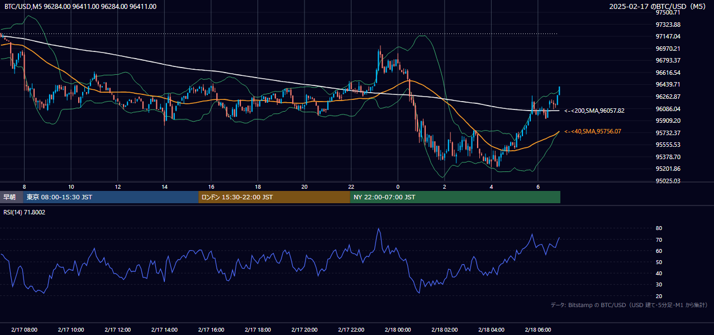The width and height of the screenshot is (714, 335).
Task: Click price axis label 95378.70
Action: [x=668, y=157]
